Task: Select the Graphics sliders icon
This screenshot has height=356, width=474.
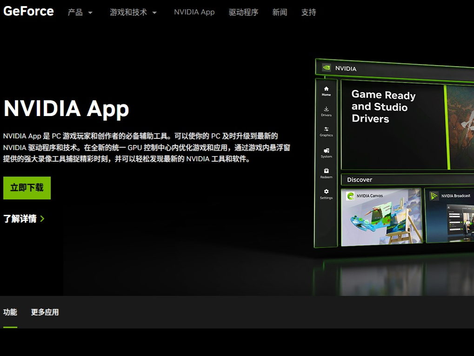Action: pos(326,130)
